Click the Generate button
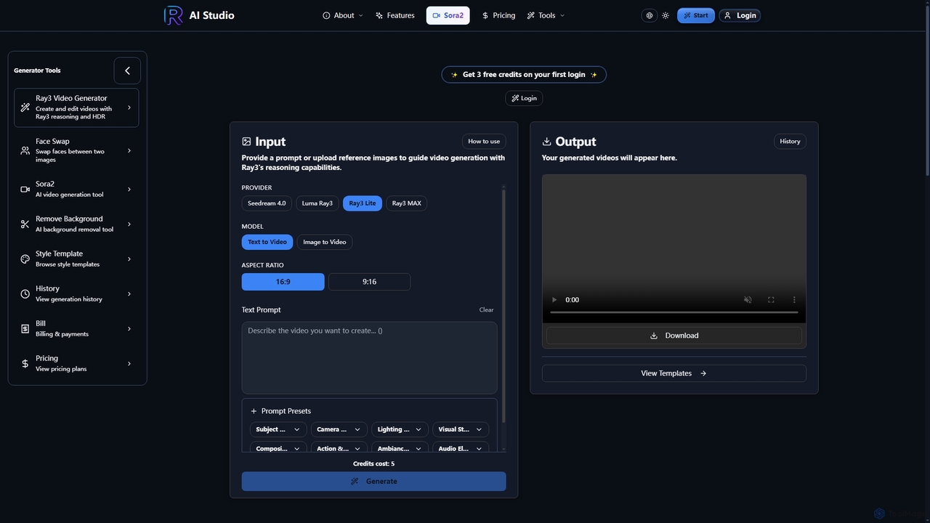930x523 pixels. (x=374, y=481)
